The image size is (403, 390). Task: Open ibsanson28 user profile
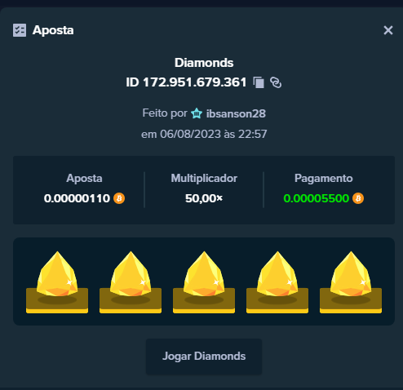click(x=236, y=113)
